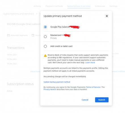
Task: Click the Subscription status heading
Action: [x=20, y=84]
